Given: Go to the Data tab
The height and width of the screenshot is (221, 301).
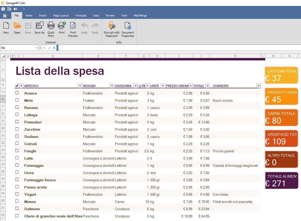Looking at the screenshot, I should click(x=96, y=15).
